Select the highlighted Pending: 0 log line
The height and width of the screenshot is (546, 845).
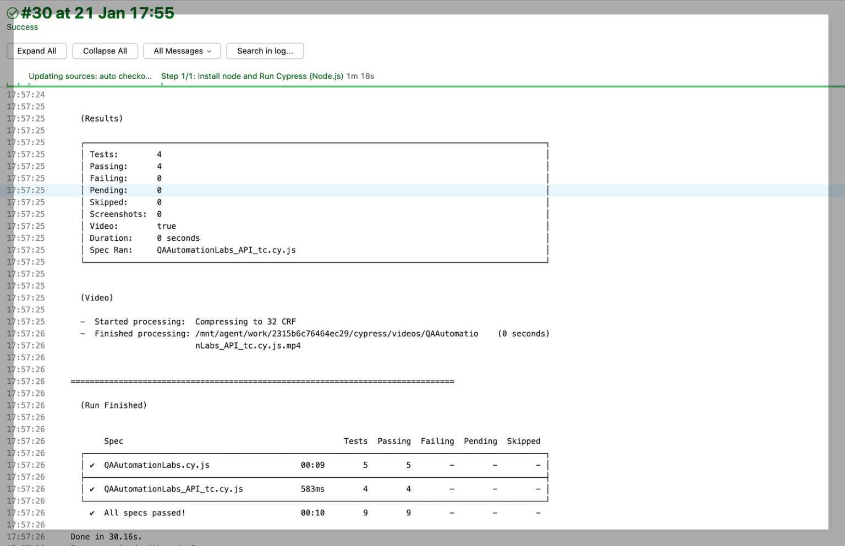pyautogui.click(x=125, y=190)
